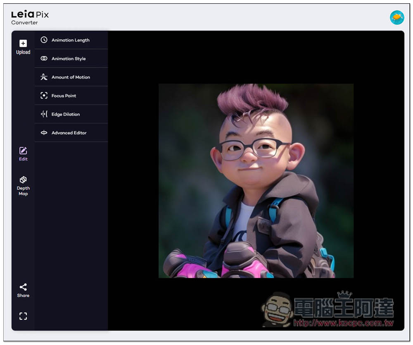Click the Focus Point target icon

point(44,96)
